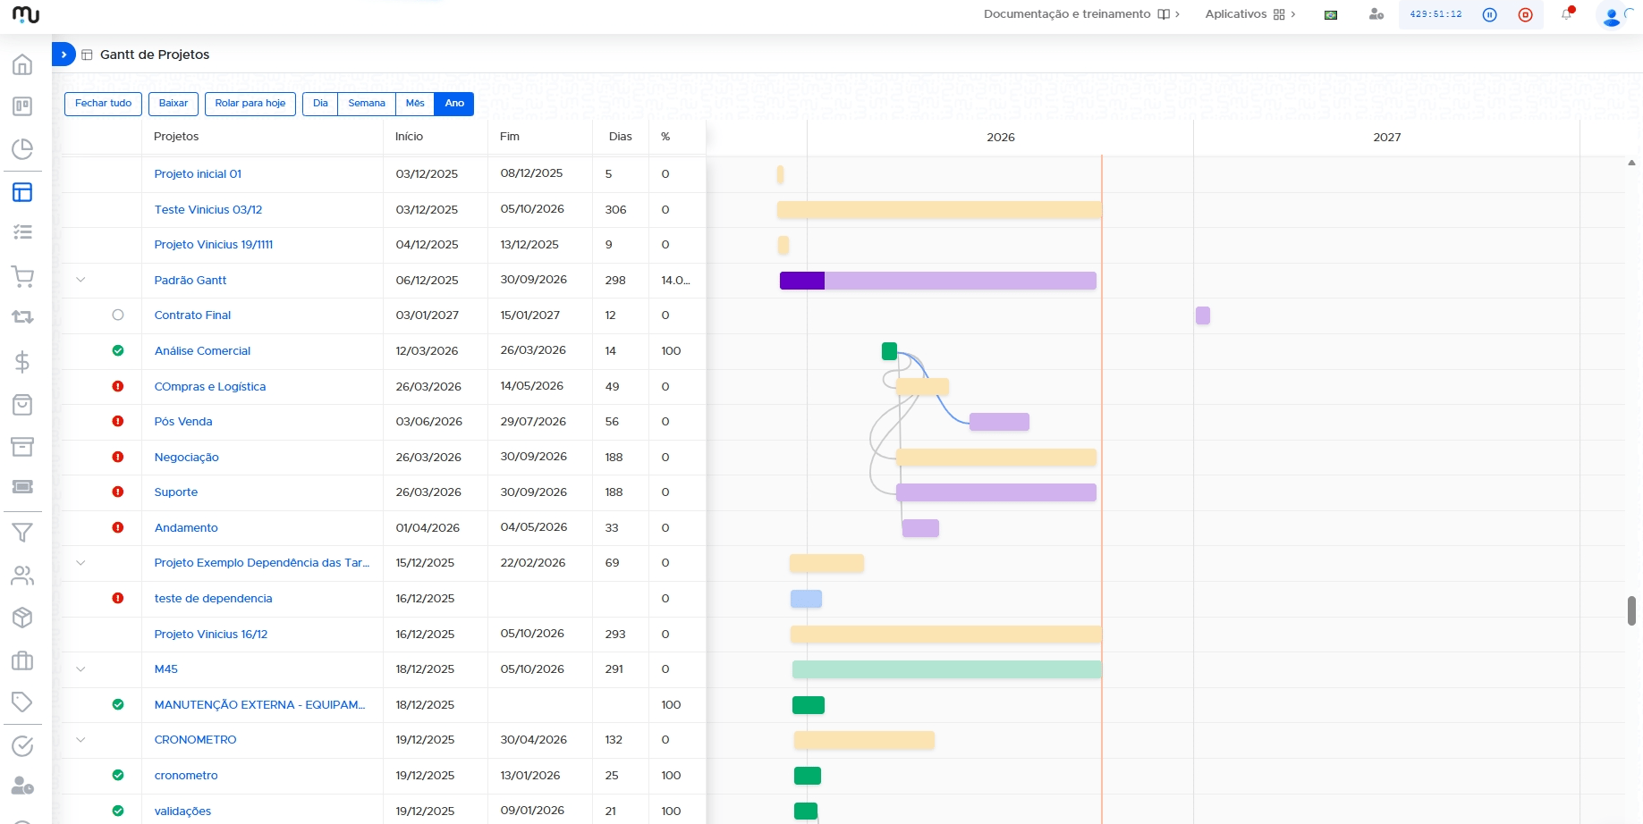This screenshot has width=1643, height=824.
Task: Click red alert status for COmpras e Logística
Action: click(118, 386)
